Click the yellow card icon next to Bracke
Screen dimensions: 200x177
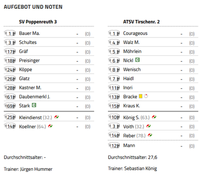coord(140,96)
